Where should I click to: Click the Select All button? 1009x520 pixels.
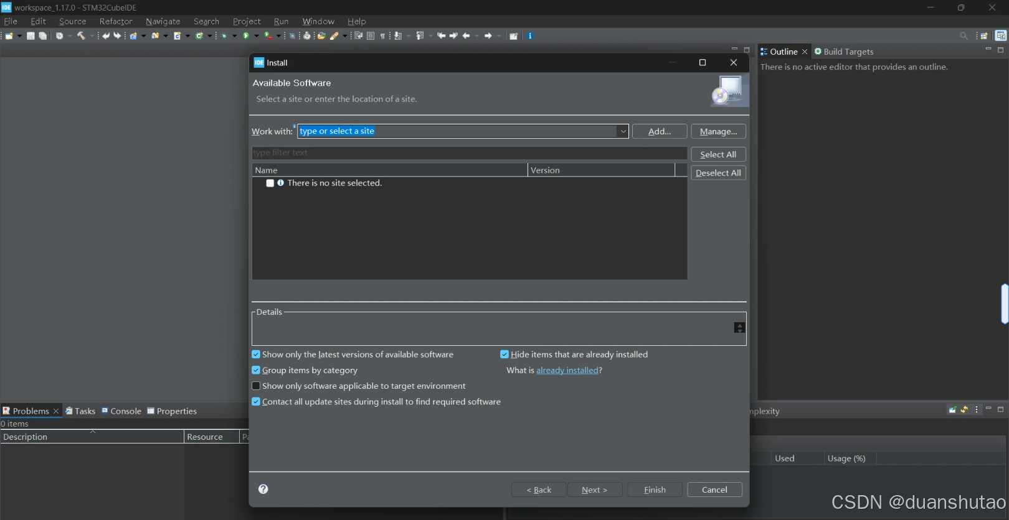[718, 154]
